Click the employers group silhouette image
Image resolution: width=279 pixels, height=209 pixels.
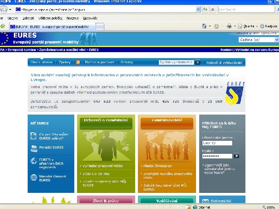(x=167, y=145)
